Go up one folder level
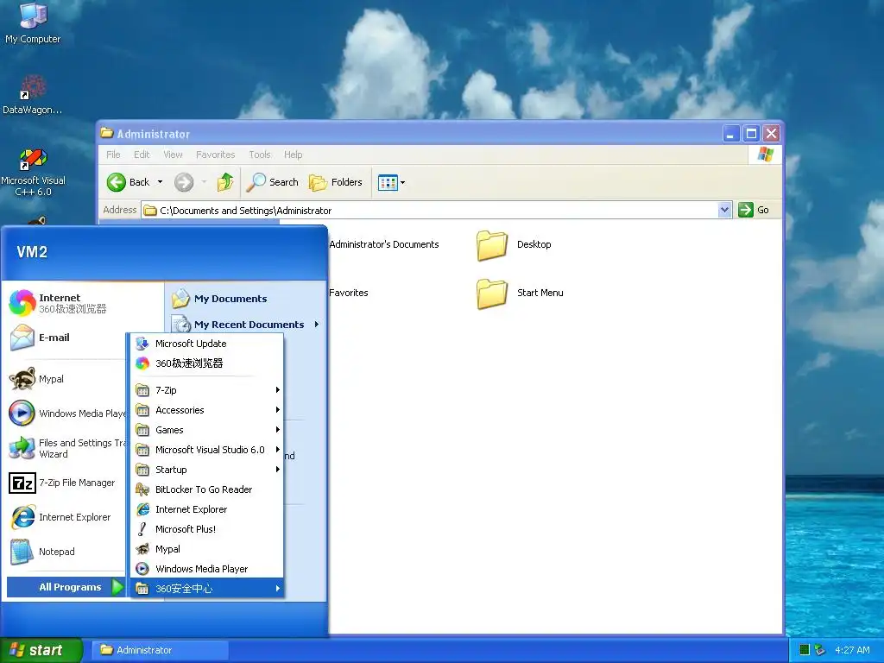Image resolution: width=884 pixels, height=663 pixels. coord(225,182)
